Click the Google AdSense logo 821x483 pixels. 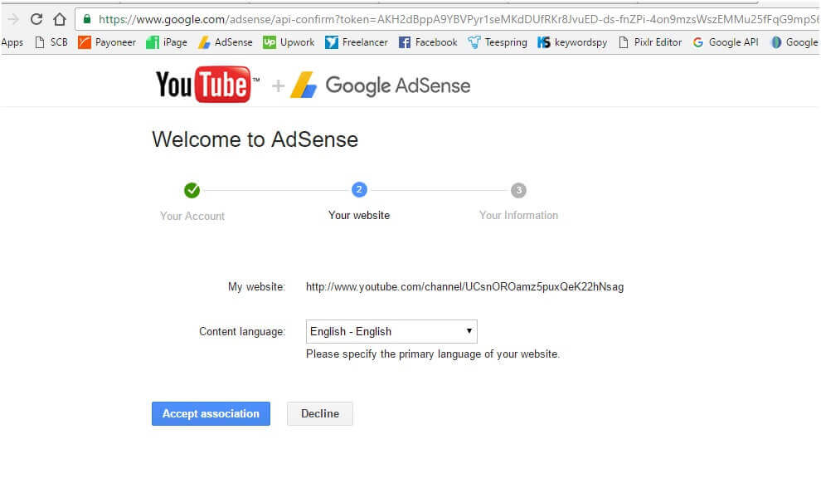pos(380,85)
